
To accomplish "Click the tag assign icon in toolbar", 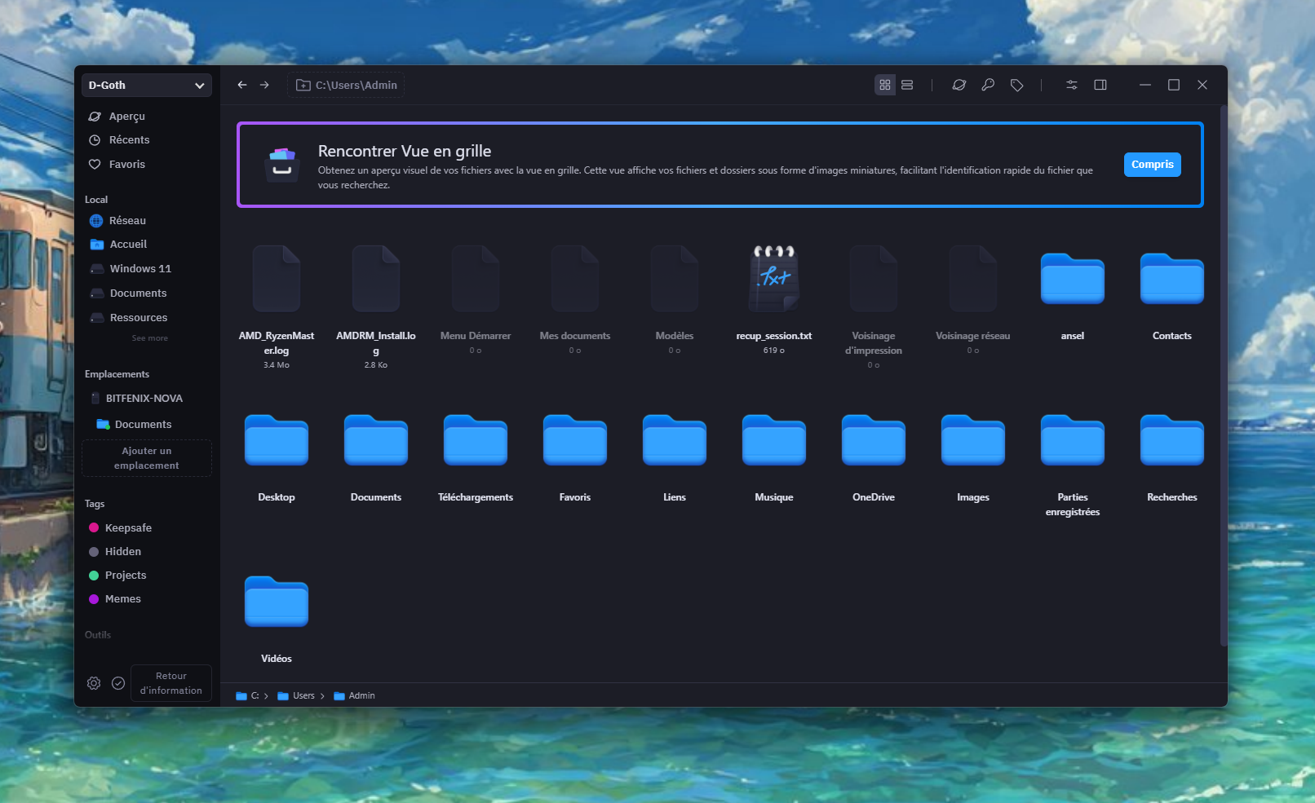I will tap(1016, 85).
